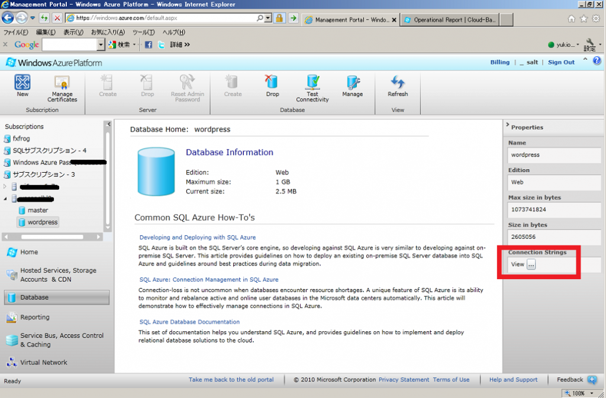This screenshot has height=398, width=606.
Task: Select the master database tree node
Action: coord(38,211)
